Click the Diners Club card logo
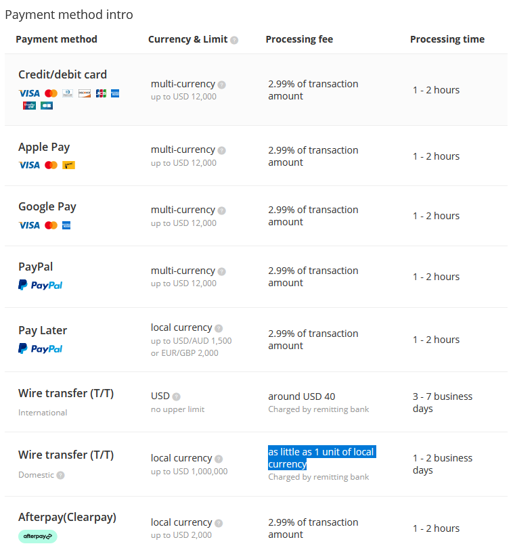 68,93
